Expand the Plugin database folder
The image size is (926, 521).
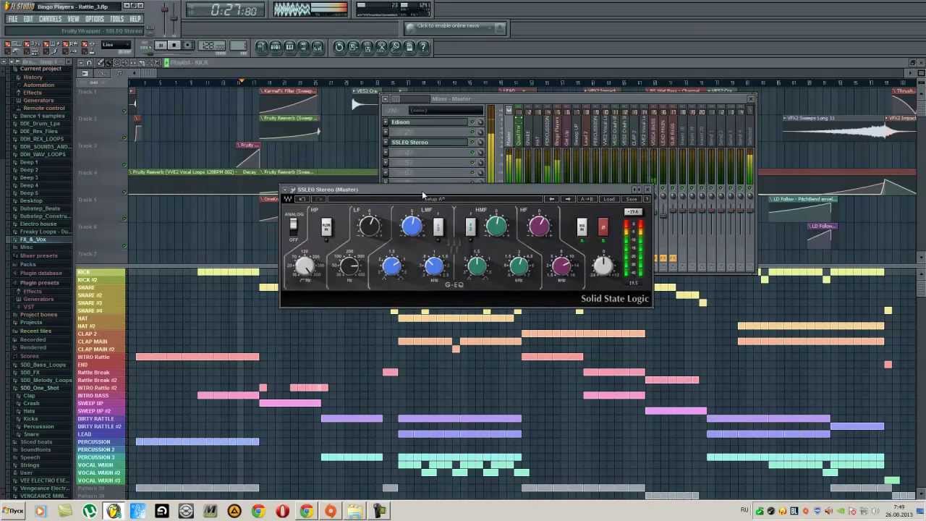pyautogui.click(x=41, y=273)
